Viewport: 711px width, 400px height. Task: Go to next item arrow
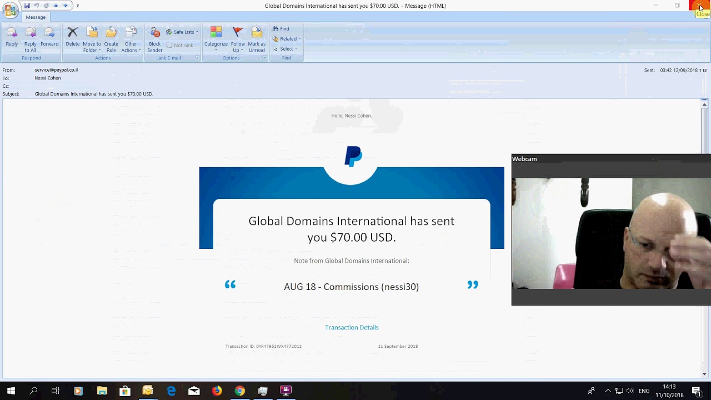[65, 6]
